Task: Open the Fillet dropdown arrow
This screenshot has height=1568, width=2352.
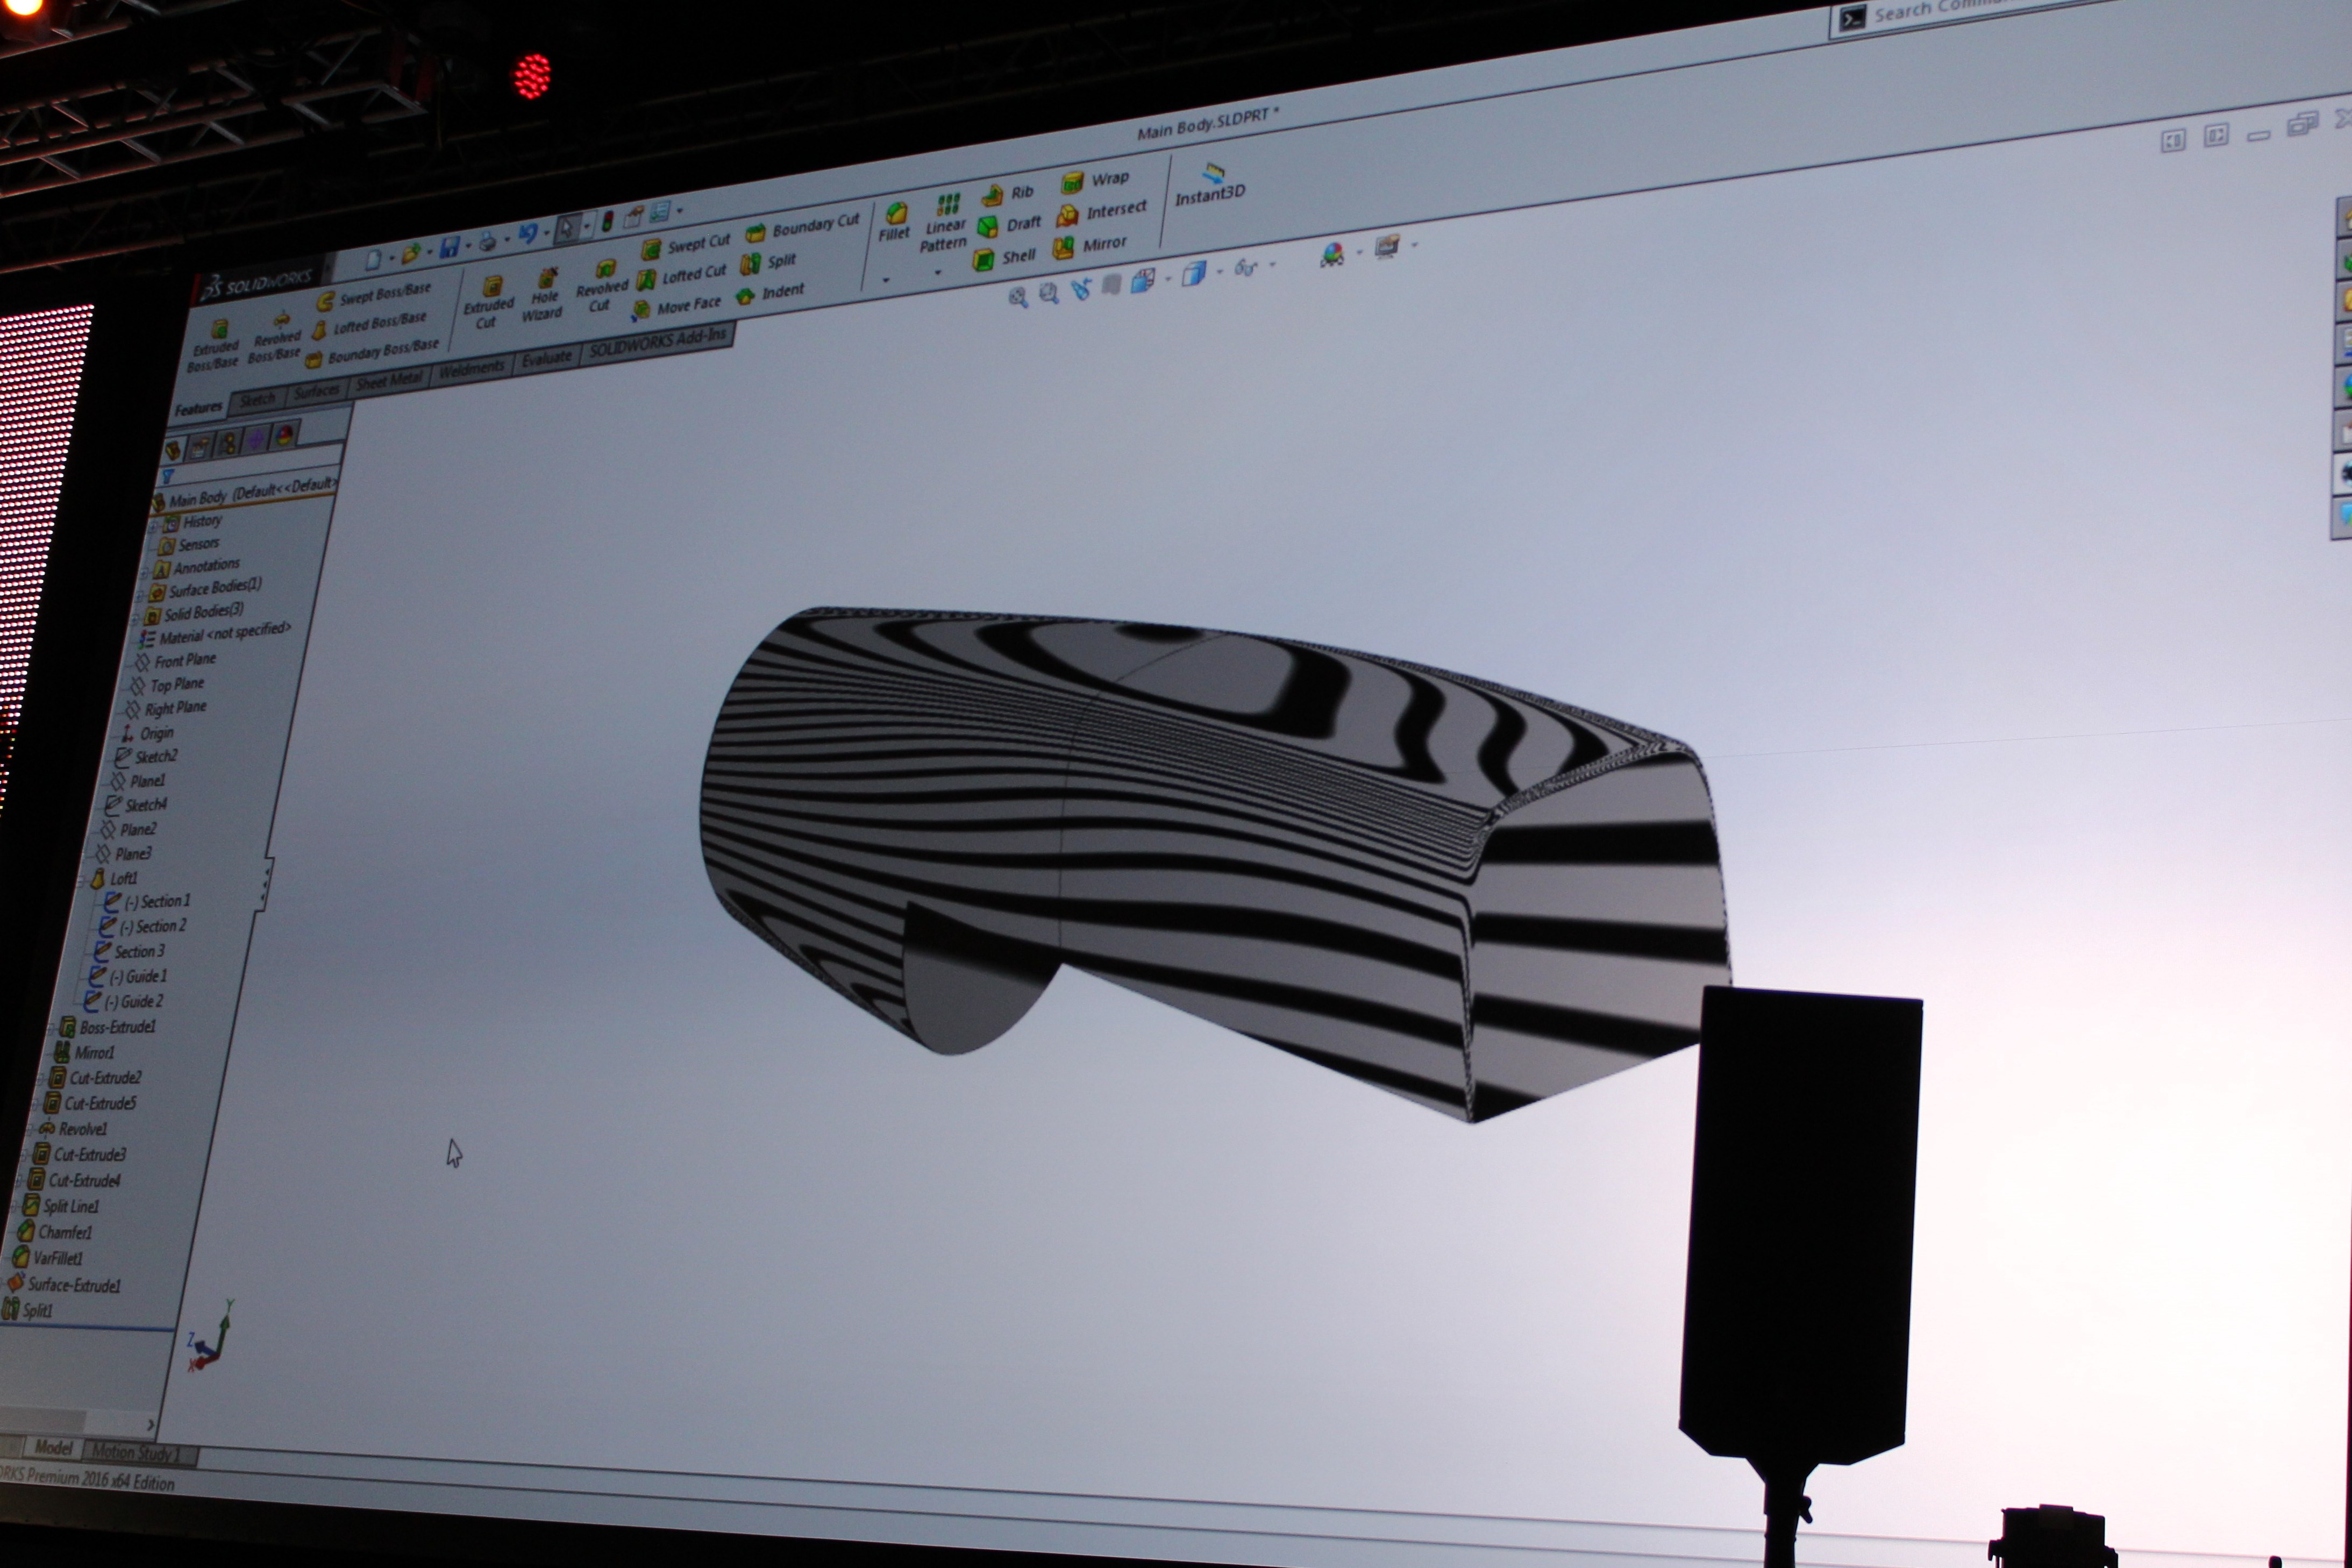Action: (886, 281)
